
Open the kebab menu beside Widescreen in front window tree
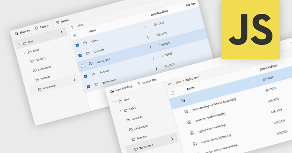click(x=172, y=138)
